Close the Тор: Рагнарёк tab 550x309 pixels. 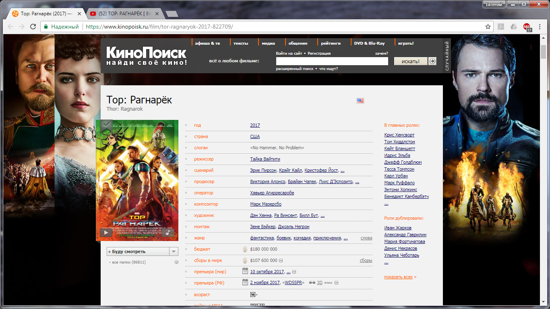click(79, 14)
